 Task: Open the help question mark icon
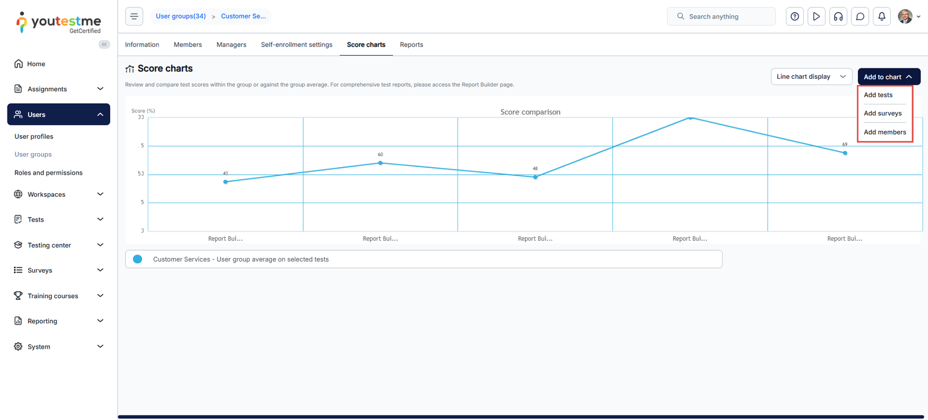(795, 16)
